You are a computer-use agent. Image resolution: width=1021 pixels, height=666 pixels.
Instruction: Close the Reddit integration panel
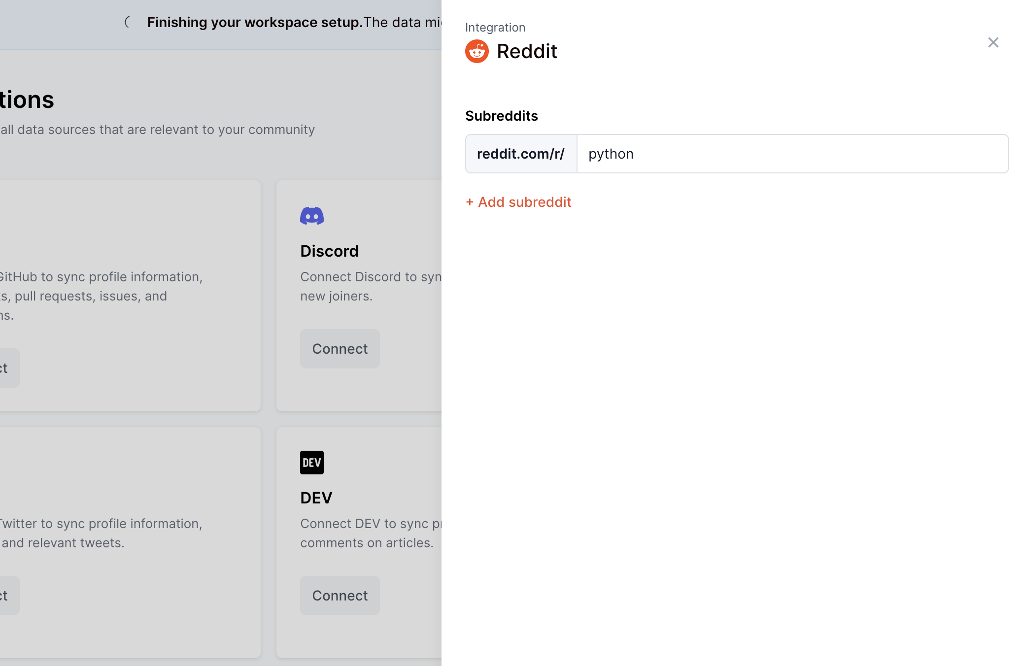click(993, 42)
